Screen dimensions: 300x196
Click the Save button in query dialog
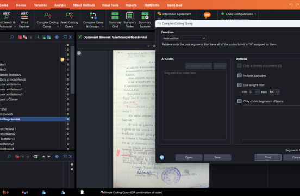tap(217, 157)
